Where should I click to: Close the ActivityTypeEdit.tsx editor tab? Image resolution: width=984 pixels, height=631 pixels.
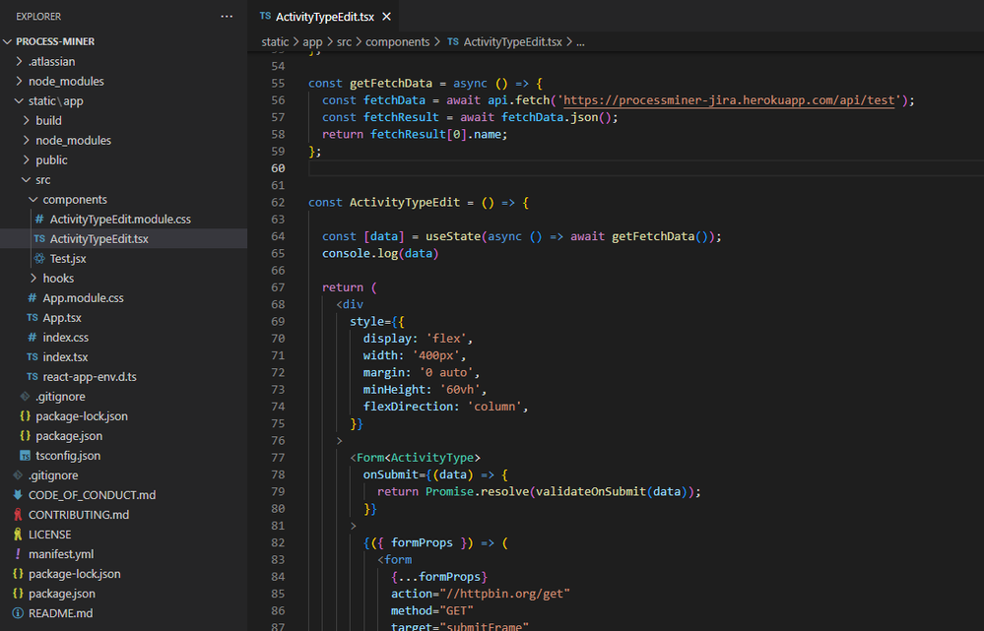pyautogui.click(x=385, y=17)
